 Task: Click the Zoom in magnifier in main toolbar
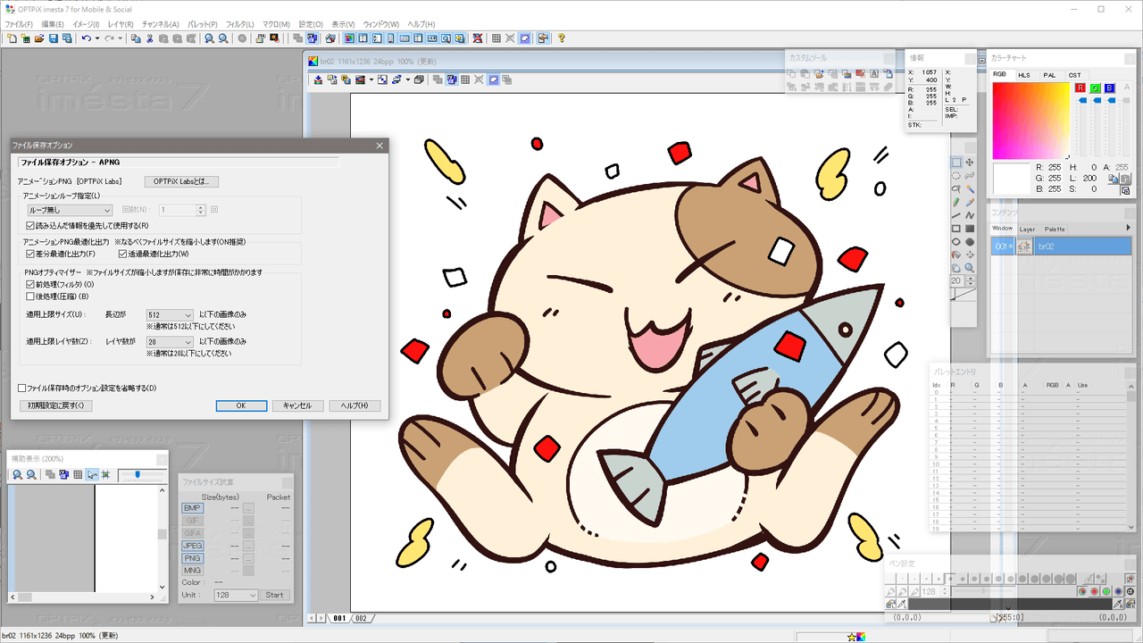point(208,38)
